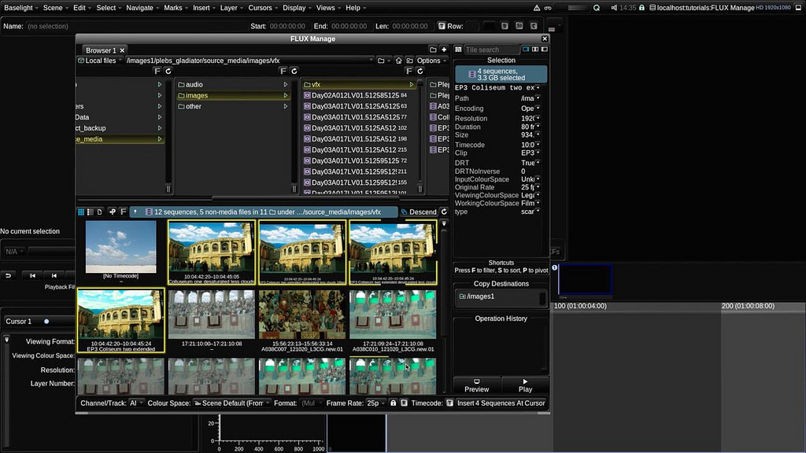Toggle the Descend button
Viewport: 806px width, 453px height.
[x=419, y=212]
